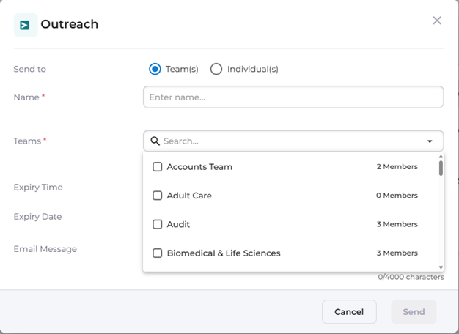Check the Accounts Team checkbox
This screenshot has width=459, height=334.
157,167
